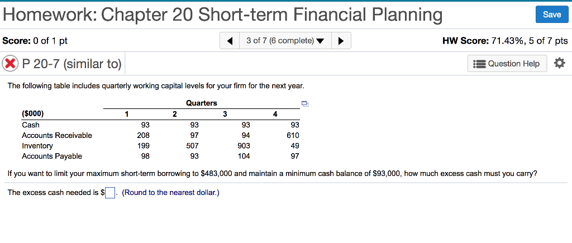Click the pop-out table icon beside Quarters

(305, 104)
